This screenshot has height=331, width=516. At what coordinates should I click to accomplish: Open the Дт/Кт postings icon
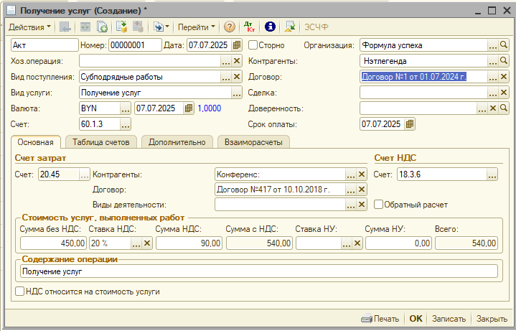[x=249, y=27]
